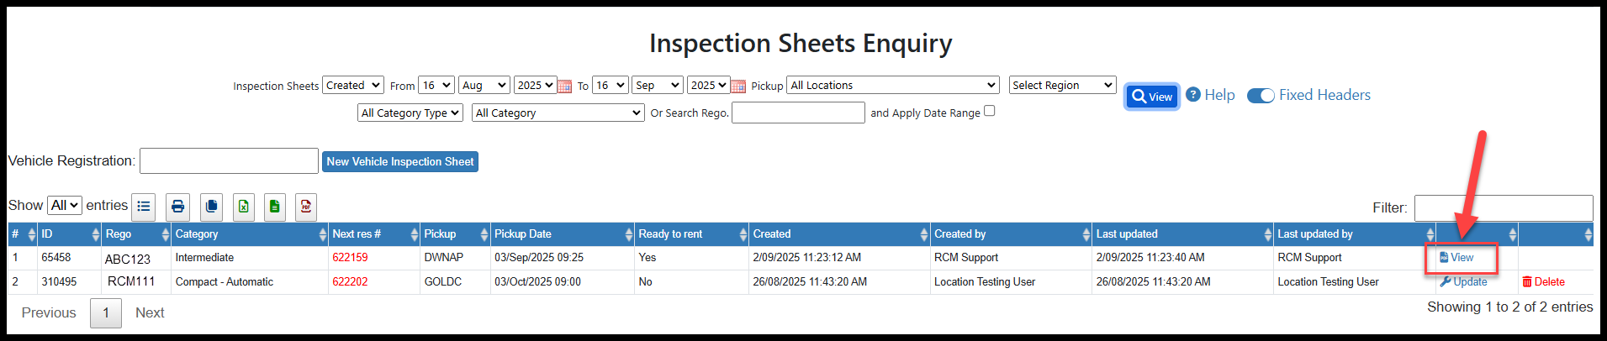Open the All Category Type dropdown
1607x341 pixels.
point(410,113)
